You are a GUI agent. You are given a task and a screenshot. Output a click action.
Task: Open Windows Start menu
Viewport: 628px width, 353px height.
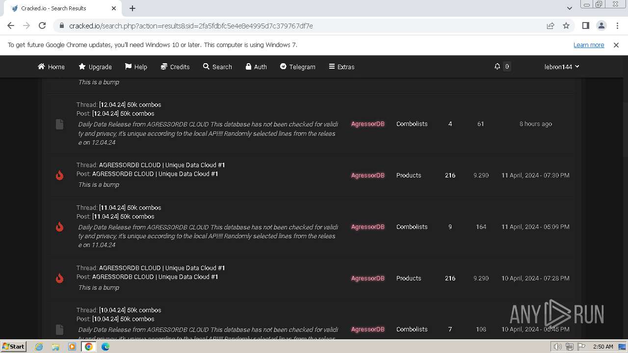pos(13,346)
